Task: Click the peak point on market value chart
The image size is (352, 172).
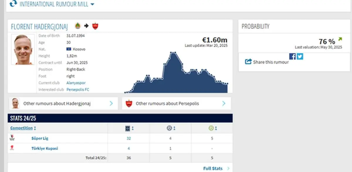Action: (173, 53)
